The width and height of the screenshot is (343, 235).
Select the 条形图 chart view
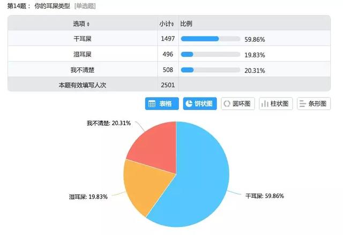pyautogui.click(x=314, y=104)
